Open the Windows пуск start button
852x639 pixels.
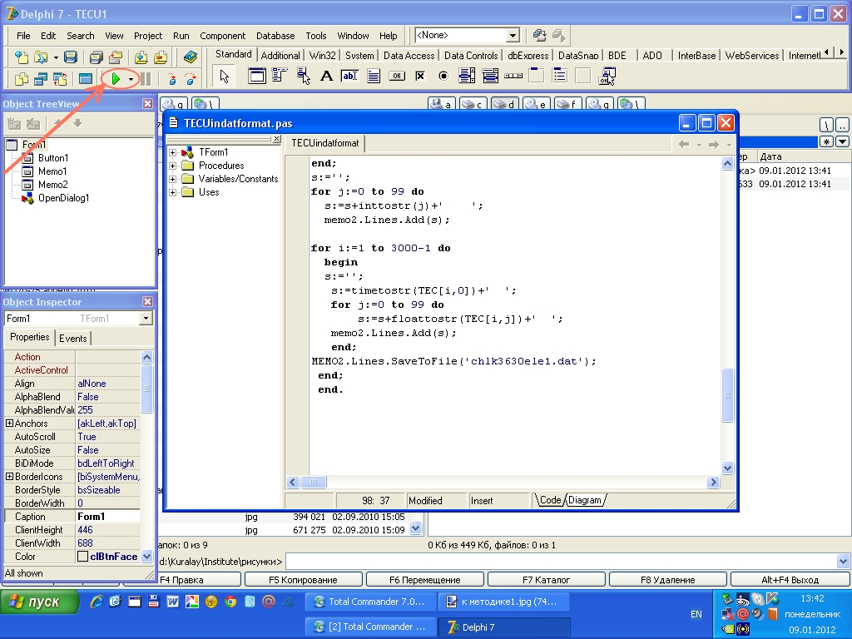(40, 602)
